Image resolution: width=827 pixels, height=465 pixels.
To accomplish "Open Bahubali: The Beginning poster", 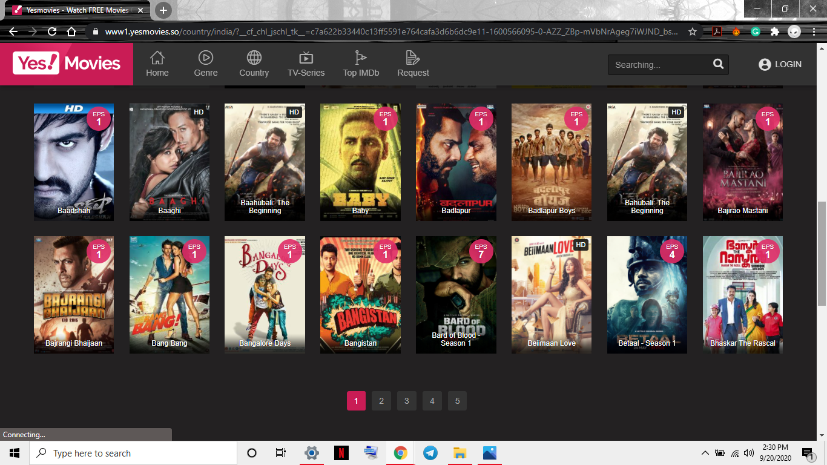I will pos(647,162).
